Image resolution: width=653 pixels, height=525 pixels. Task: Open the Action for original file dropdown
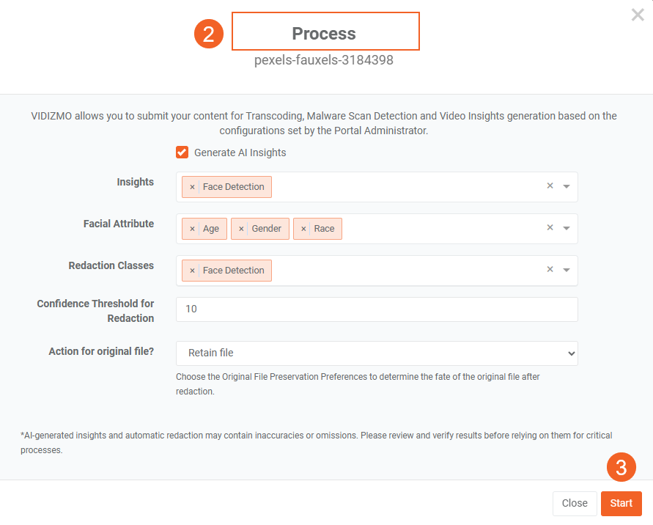377,353
